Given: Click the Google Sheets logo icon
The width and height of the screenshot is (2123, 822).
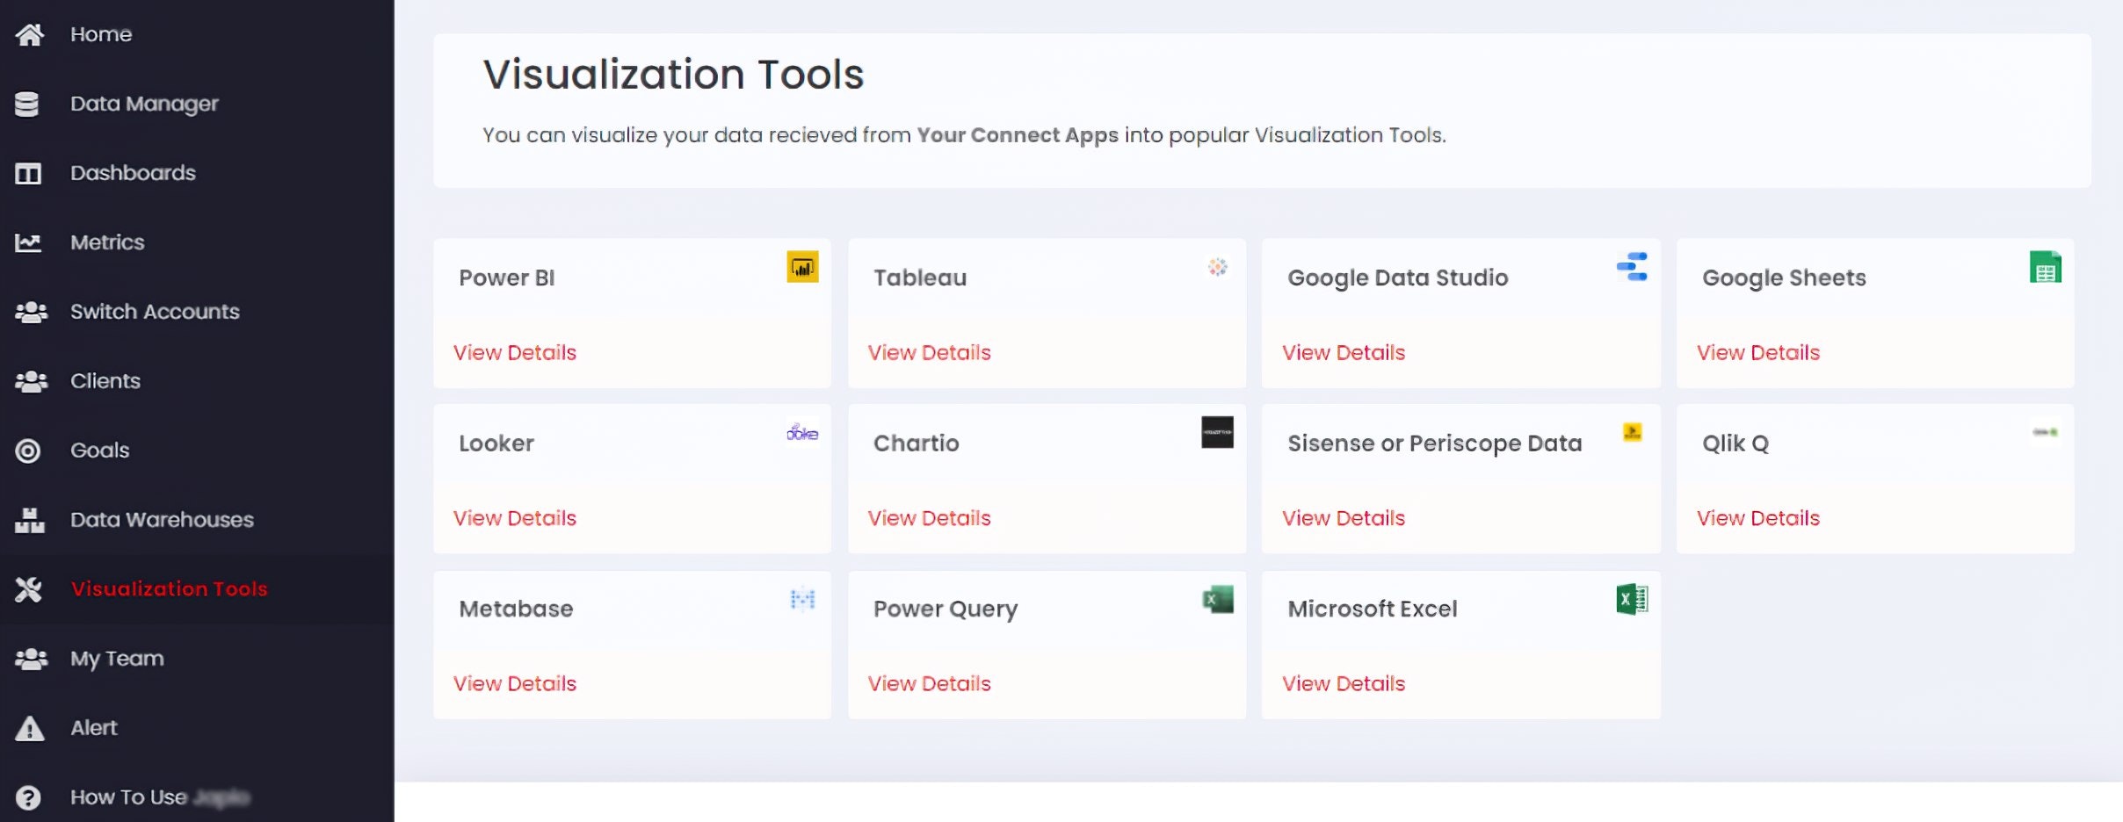Looking at the screenshot, I should (x=2046, y=267).
